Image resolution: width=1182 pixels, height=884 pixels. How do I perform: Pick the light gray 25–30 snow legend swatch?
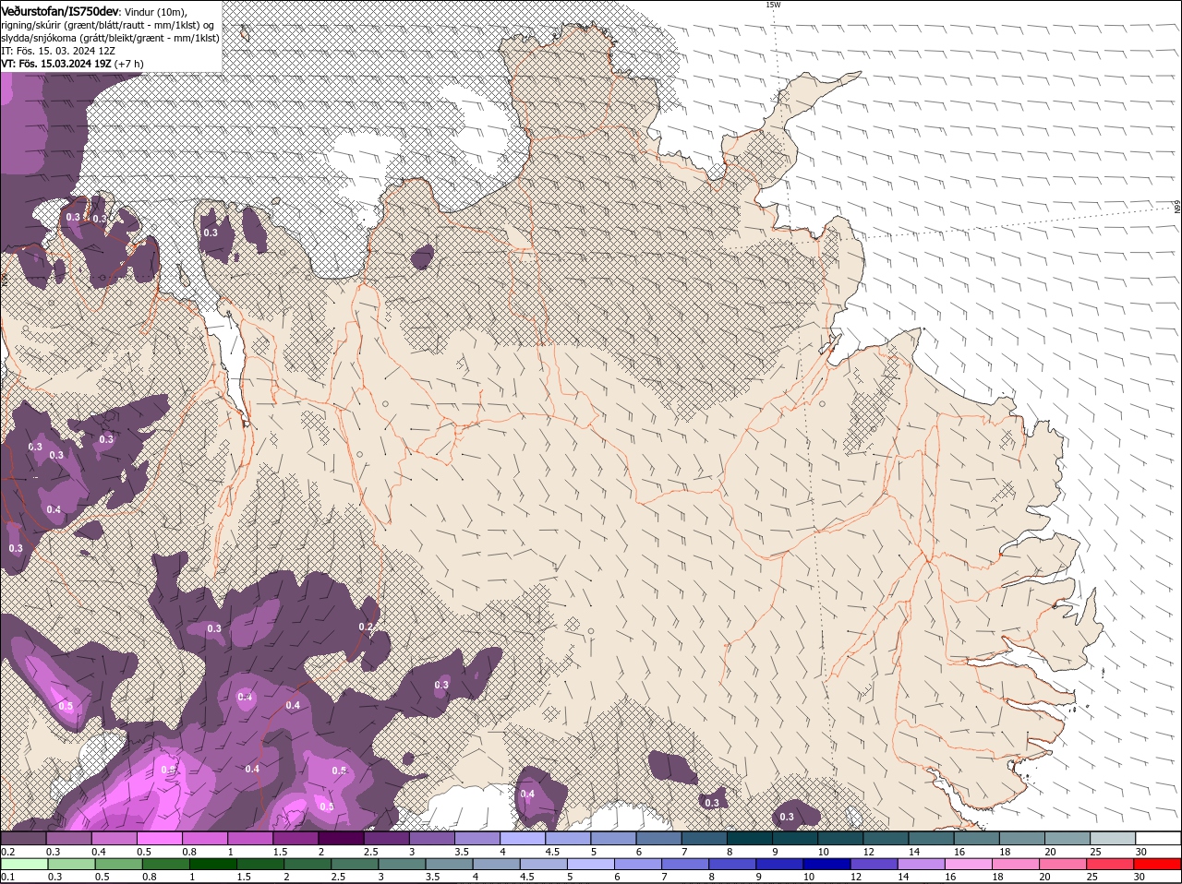[1113, 838]
